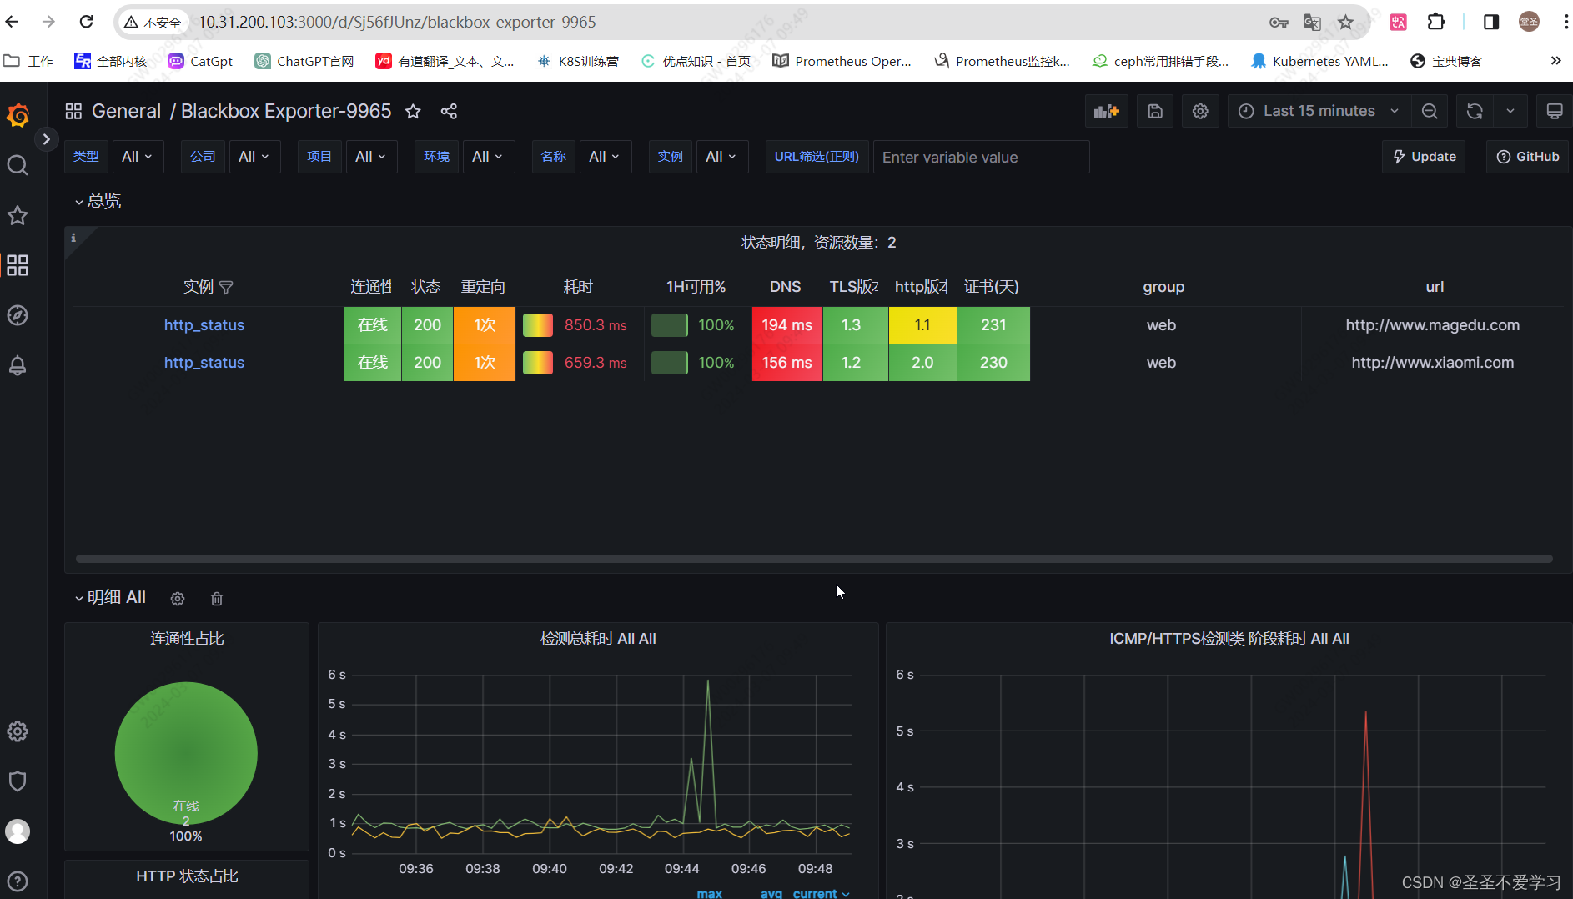The width and height of the screenshot is (1573, 899).
Task: Open the Explore compass icon
Action: 18,315
